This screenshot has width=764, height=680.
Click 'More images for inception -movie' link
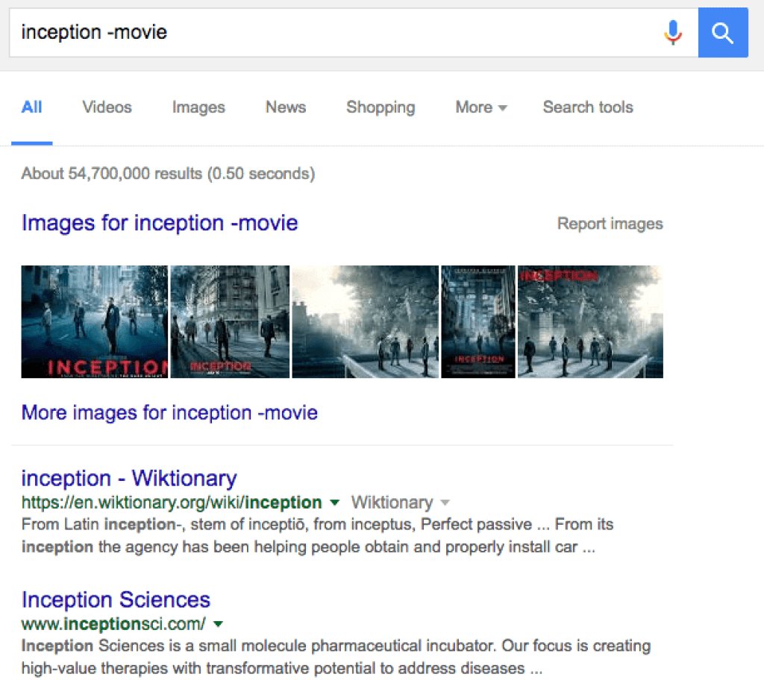[x=169, y=412]
